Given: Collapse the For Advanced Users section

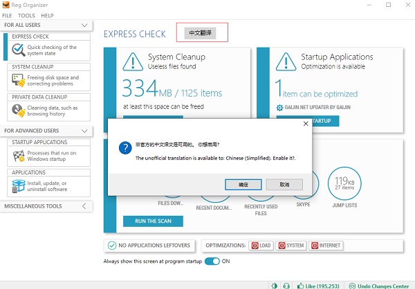Looking at the screenshot, I should pyautogui.click(x=84, y=130).
